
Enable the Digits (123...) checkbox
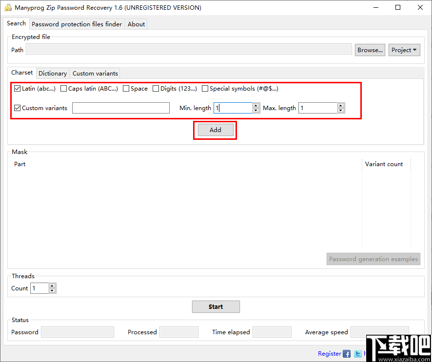pyautogui.click(x=156, y=88)
